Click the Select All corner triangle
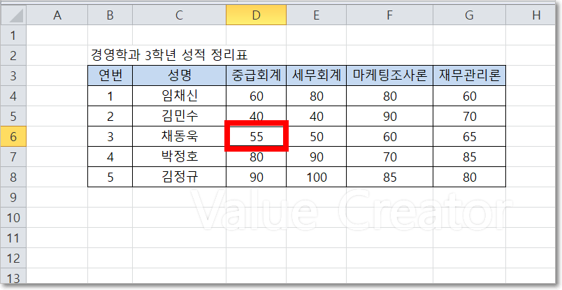 (x=13, y=15)
